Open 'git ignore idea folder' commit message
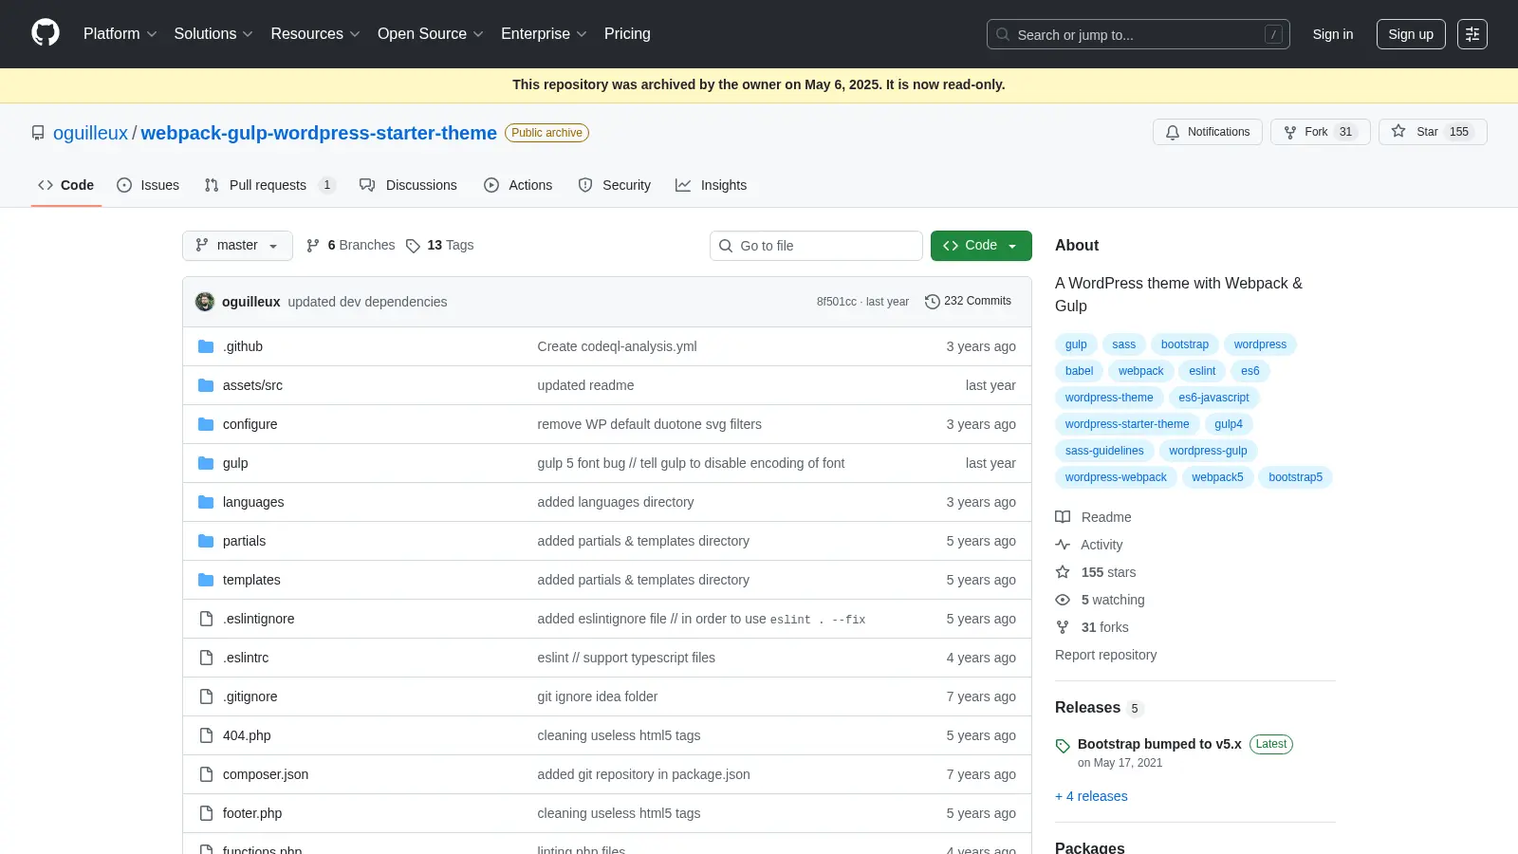Viewport: 1518px width, 854px height. click(x=598, y=696)
